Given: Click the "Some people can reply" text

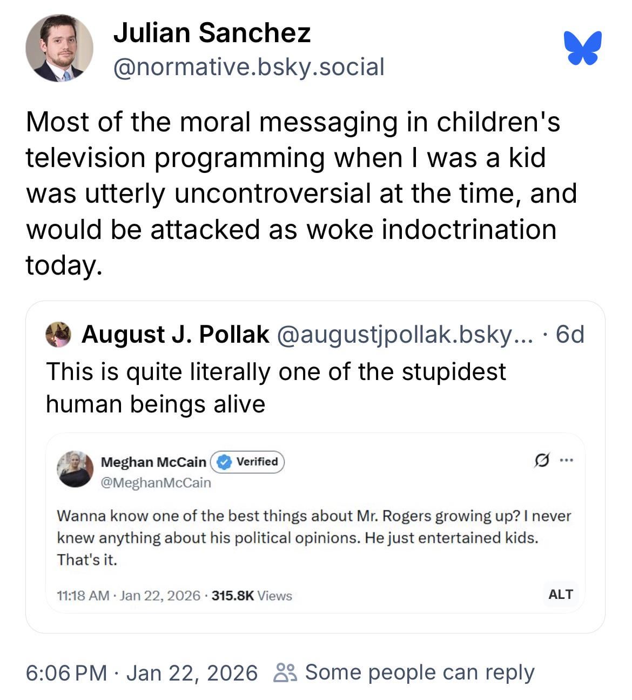Looking at the screenshot, I should (x=420, y=672).
